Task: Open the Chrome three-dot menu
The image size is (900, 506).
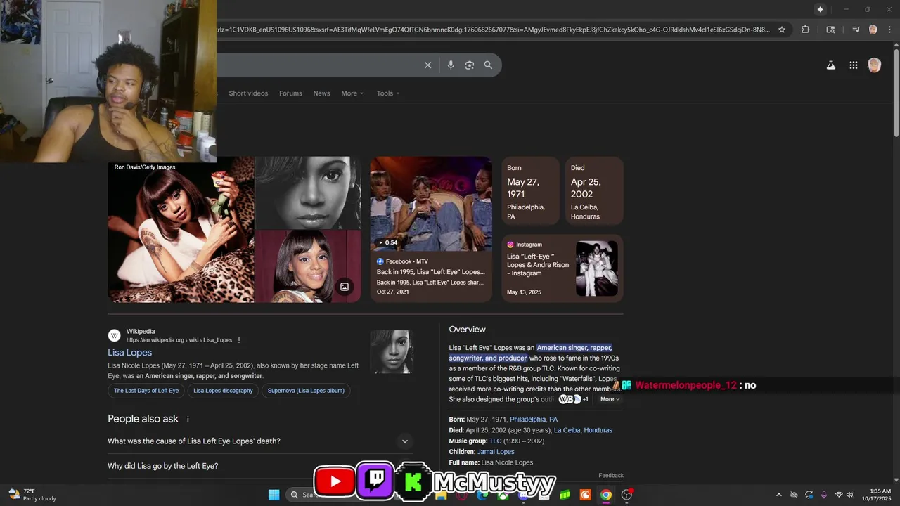Action: (889, 30)
